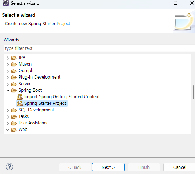The image size is (195, 174).
Task: Collapse the Web category chevron
Action: point(8,130)
